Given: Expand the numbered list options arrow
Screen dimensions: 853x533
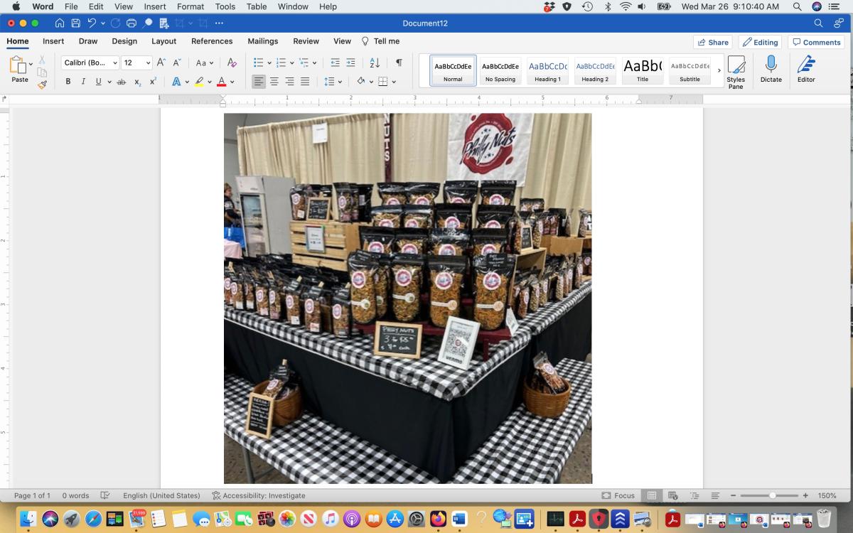Looking at the screenshot, I should tap(291, 63).
